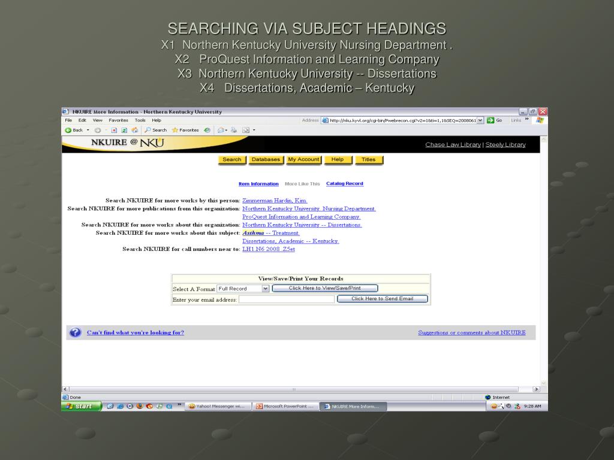Viewport: 614px width, 460px height.
Task: Follow the Northern Kentucky University Nursing Department link
Action: tap(309, 209)
